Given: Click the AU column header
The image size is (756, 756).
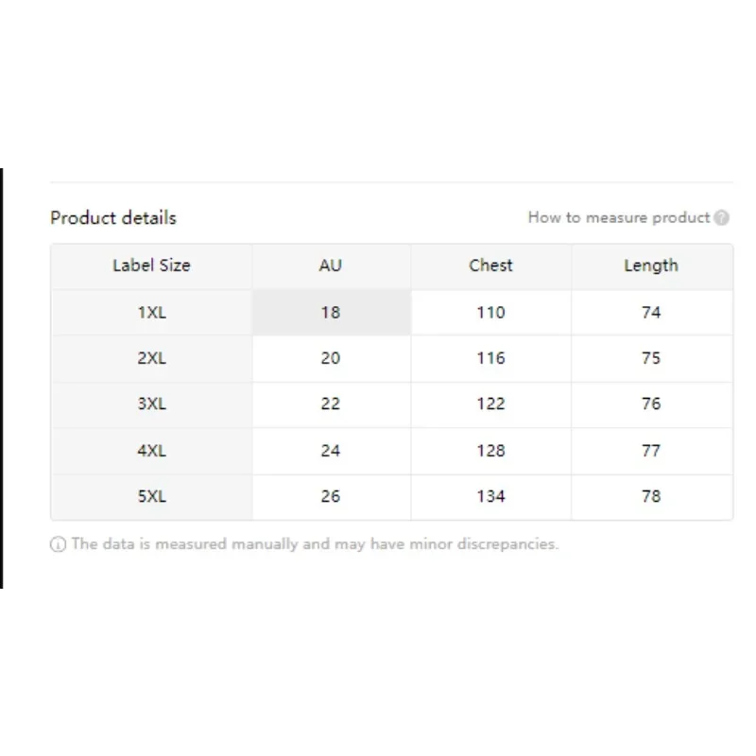Looking at the screenshot, I should click(x=331, y=266).
